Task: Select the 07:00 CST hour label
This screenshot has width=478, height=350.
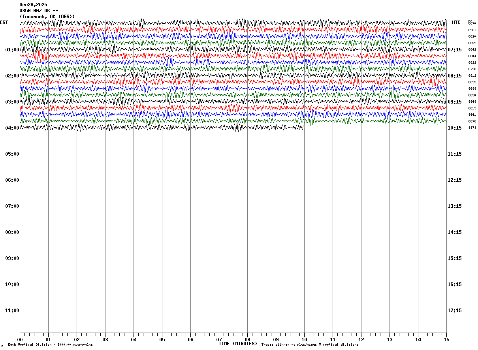Action: click(x=12, y=206)
